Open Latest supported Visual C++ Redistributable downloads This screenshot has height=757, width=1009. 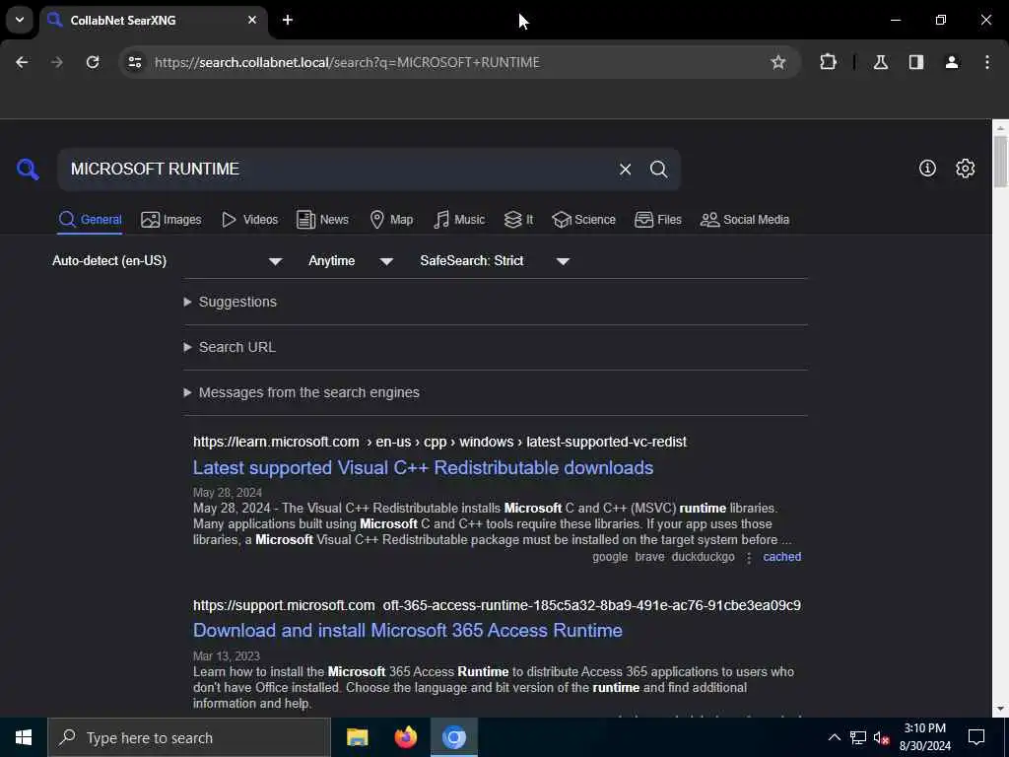(423, 467)
